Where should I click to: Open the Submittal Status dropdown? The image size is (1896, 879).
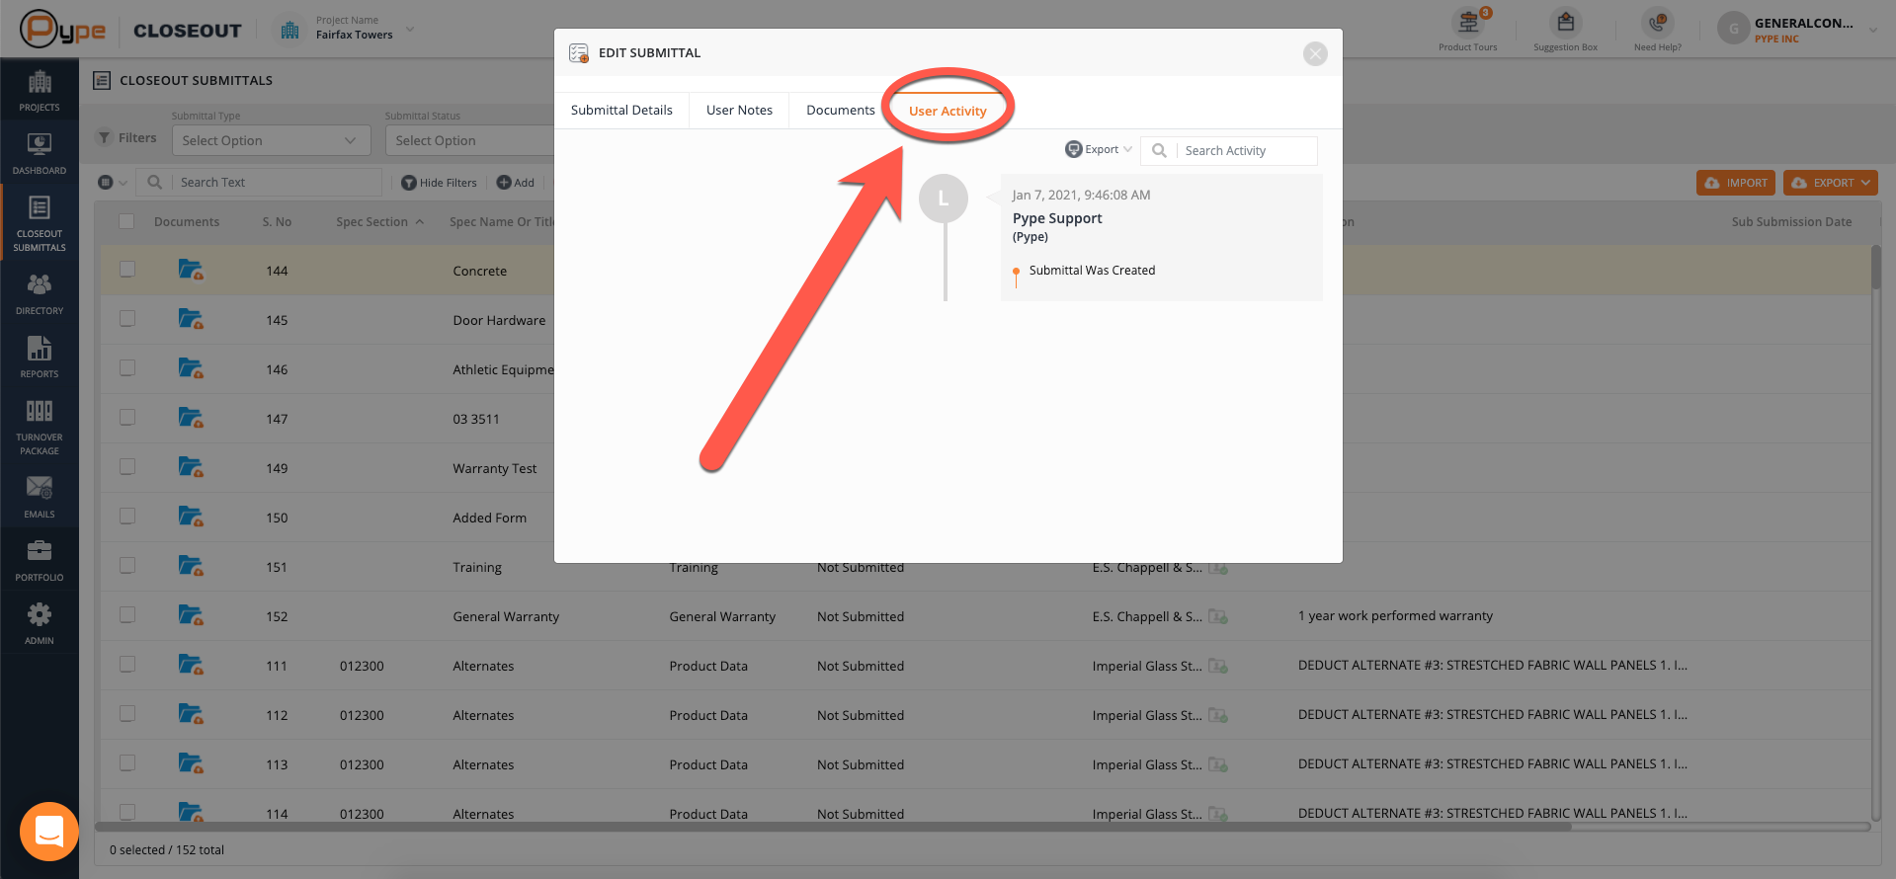click(x=470, y=140)
